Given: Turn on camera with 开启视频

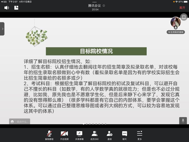Looking at the screenshot, I should pos(64,135).
